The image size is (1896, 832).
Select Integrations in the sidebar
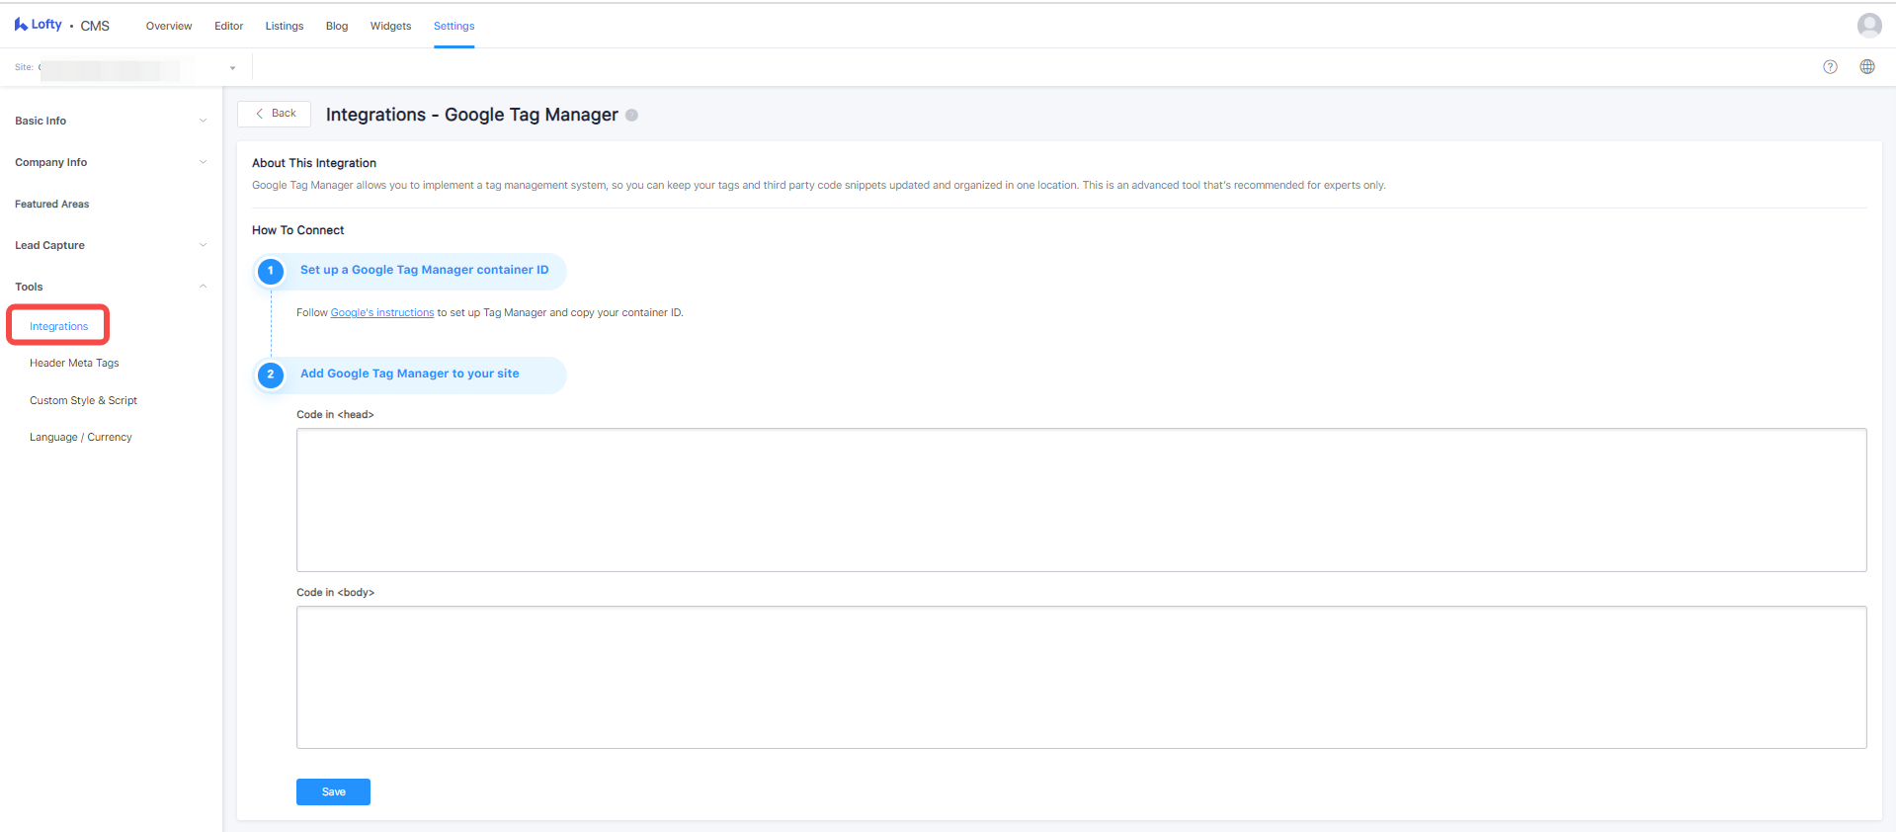(58, 326)
